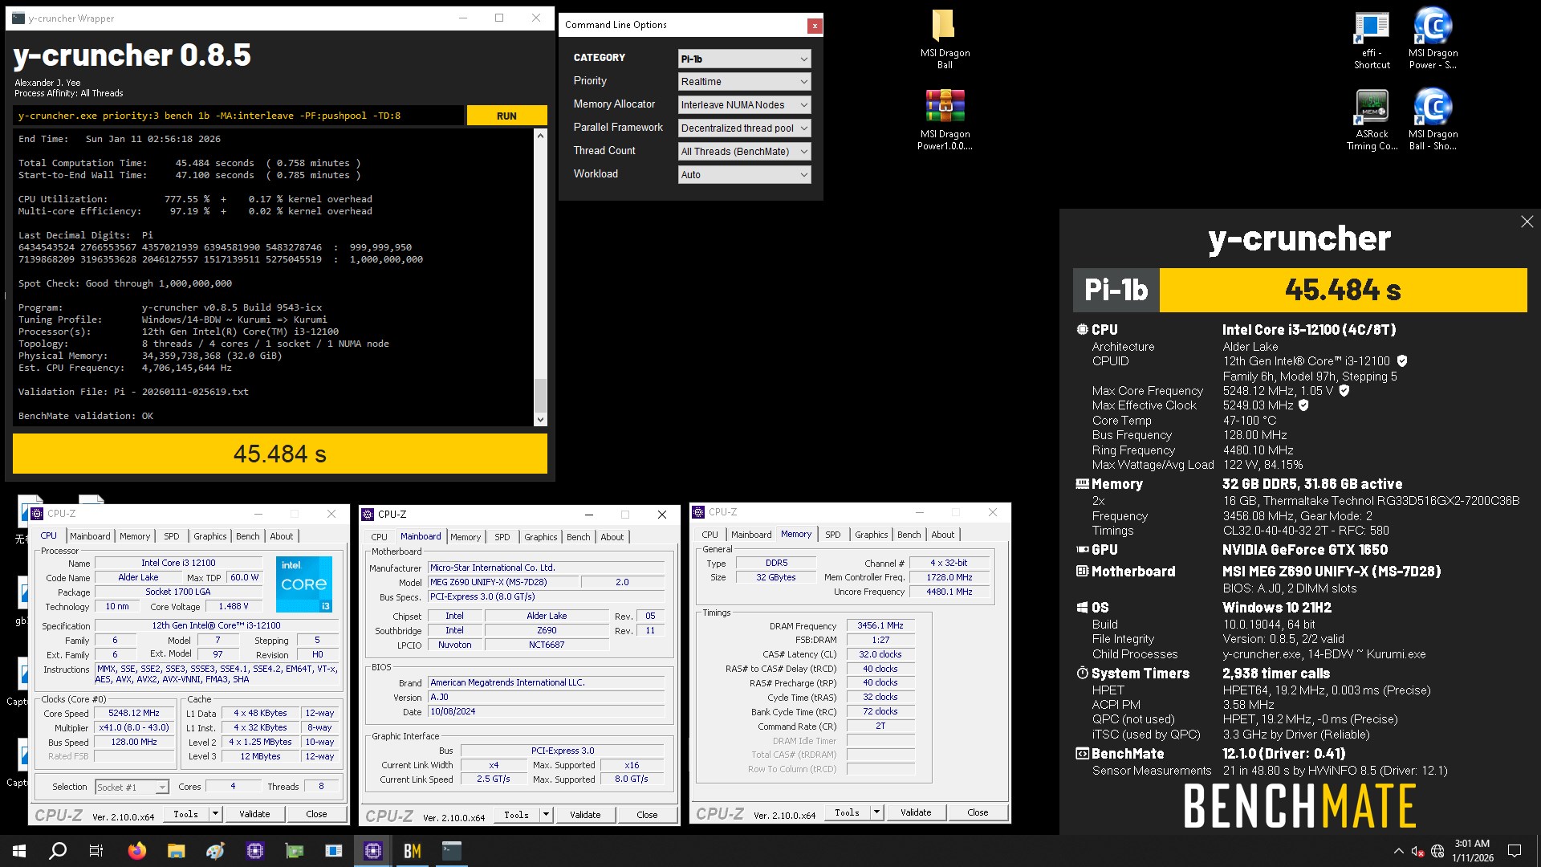The width and height of the screenshot is (1541, 867).
Task: Open File Explorer from the taskbar
Action: [x=177, y=851]
